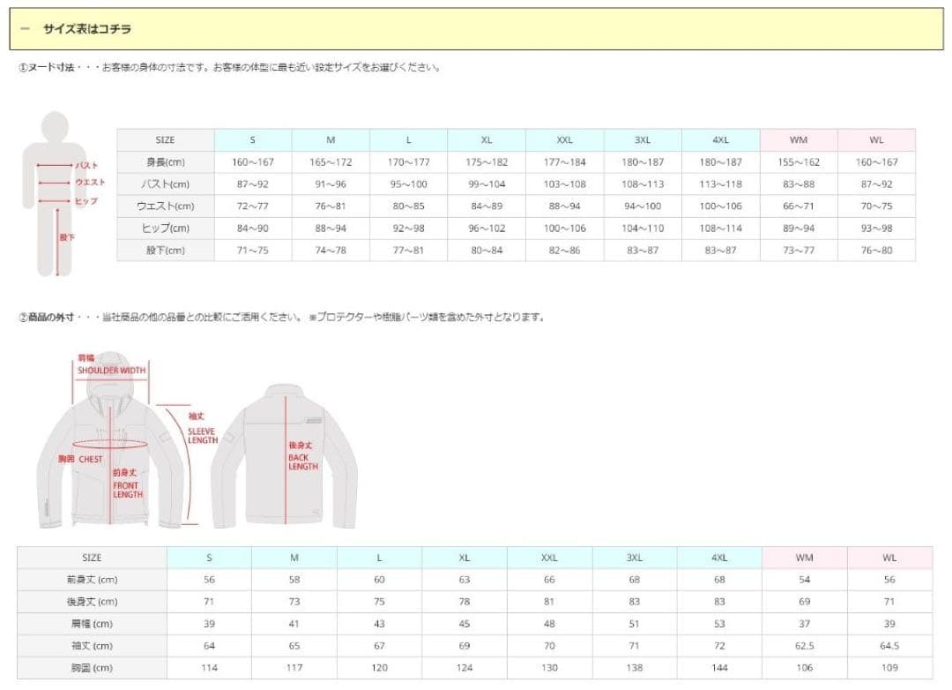Image resolution: width=952 pixels, height=690 pixels.
Task: Select the WL sleeve length value 64.5
Action: [889, 646]
